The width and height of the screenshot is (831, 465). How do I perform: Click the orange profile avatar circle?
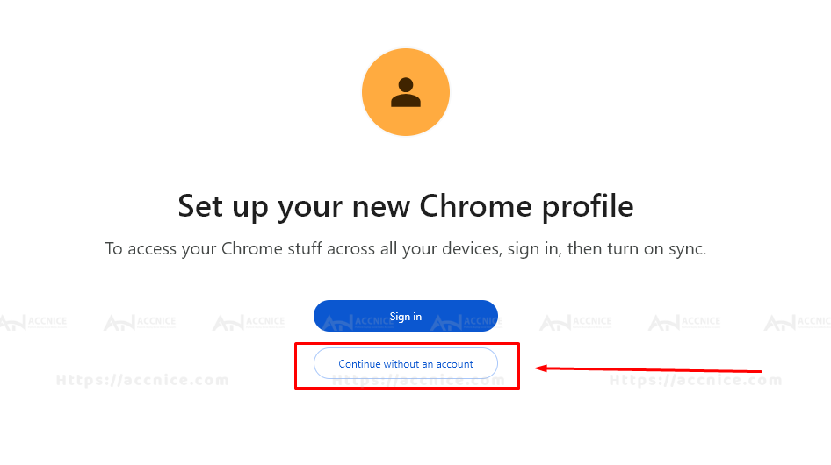pyautogui.click(x=406, y=92)
